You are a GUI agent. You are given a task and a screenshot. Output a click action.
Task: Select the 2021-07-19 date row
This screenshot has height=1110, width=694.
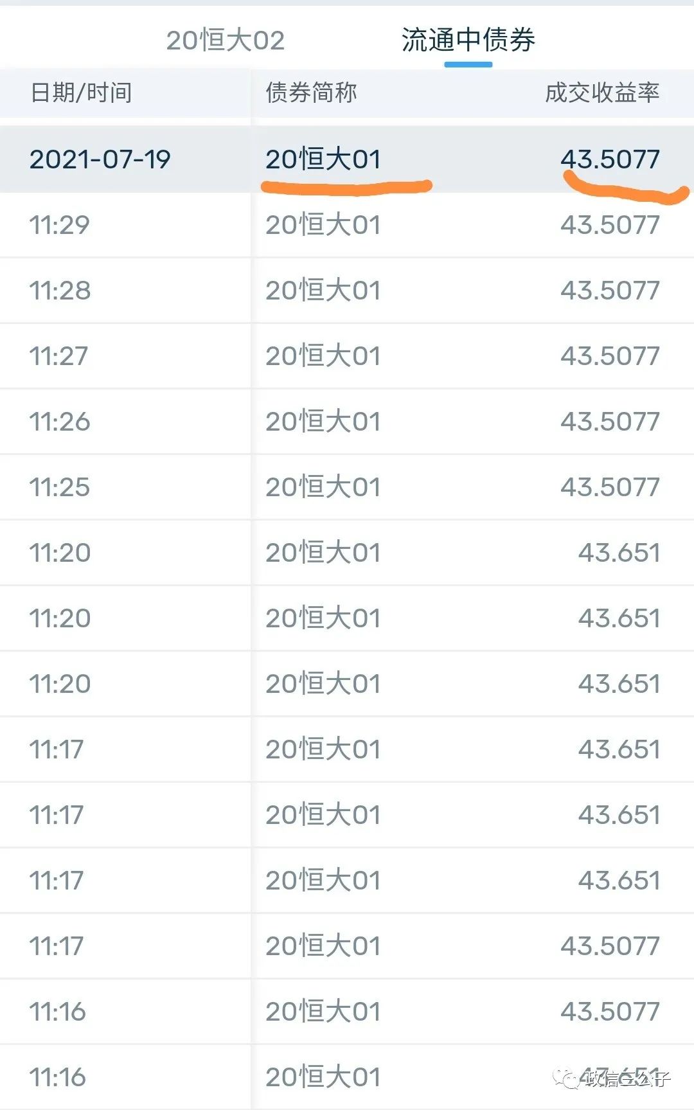(x=347, y=159)
